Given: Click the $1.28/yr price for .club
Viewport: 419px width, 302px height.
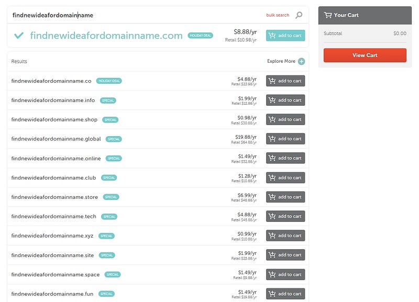Looking at the screenshot, I should tap(247, 176).
